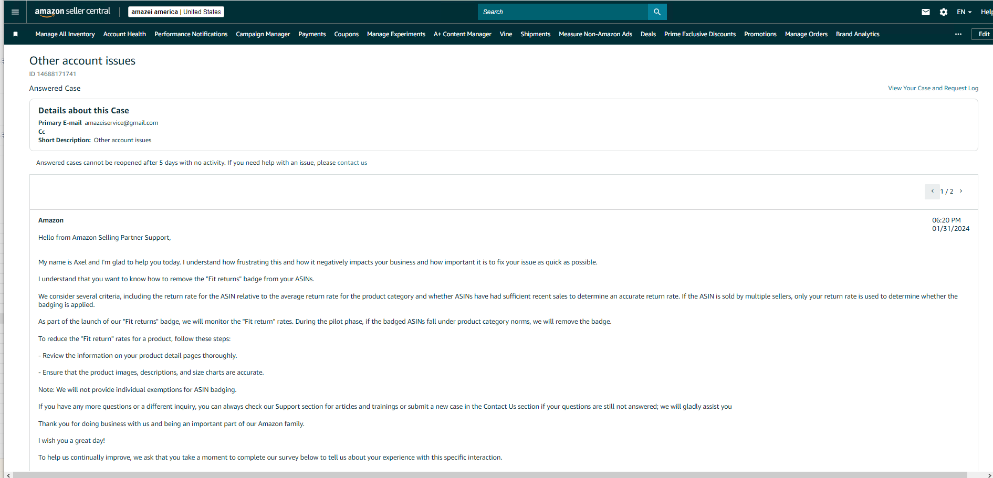Viewport: 993px width, 478px height.
Task: Click the 1 / 2 page indicator
Action: (x=947, y=192)
